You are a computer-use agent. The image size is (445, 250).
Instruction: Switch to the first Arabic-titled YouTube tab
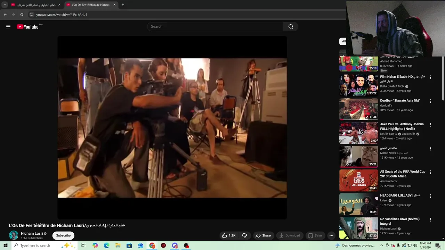click(x=36, y=5)
